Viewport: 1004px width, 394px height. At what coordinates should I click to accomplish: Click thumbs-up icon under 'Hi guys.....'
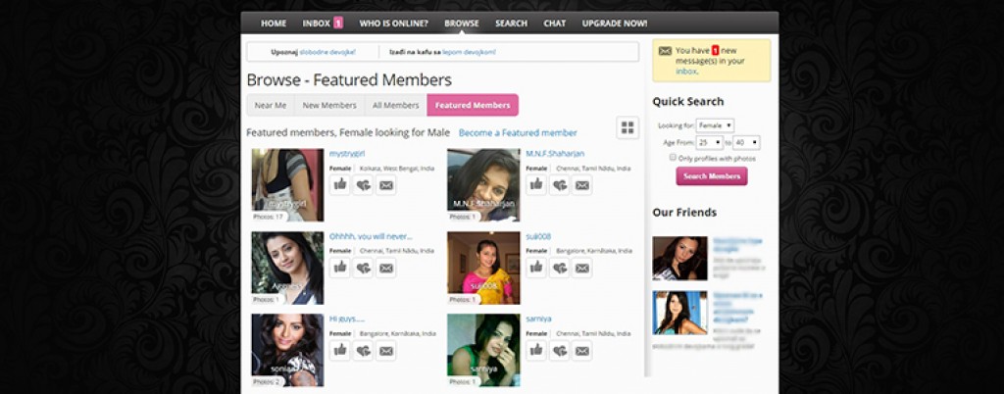(x=340, y=350)
